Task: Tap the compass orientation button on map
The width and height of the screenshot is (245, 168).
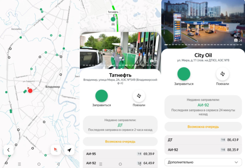Action: point(55,150)
